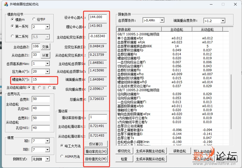
Task: Set driving gear hand to 直
Action: pyautogui.click(x=40, y=87)
